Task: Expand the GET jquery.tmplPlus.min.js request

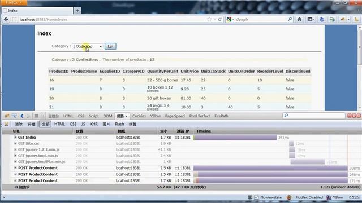Action: [x=15, y=162]
